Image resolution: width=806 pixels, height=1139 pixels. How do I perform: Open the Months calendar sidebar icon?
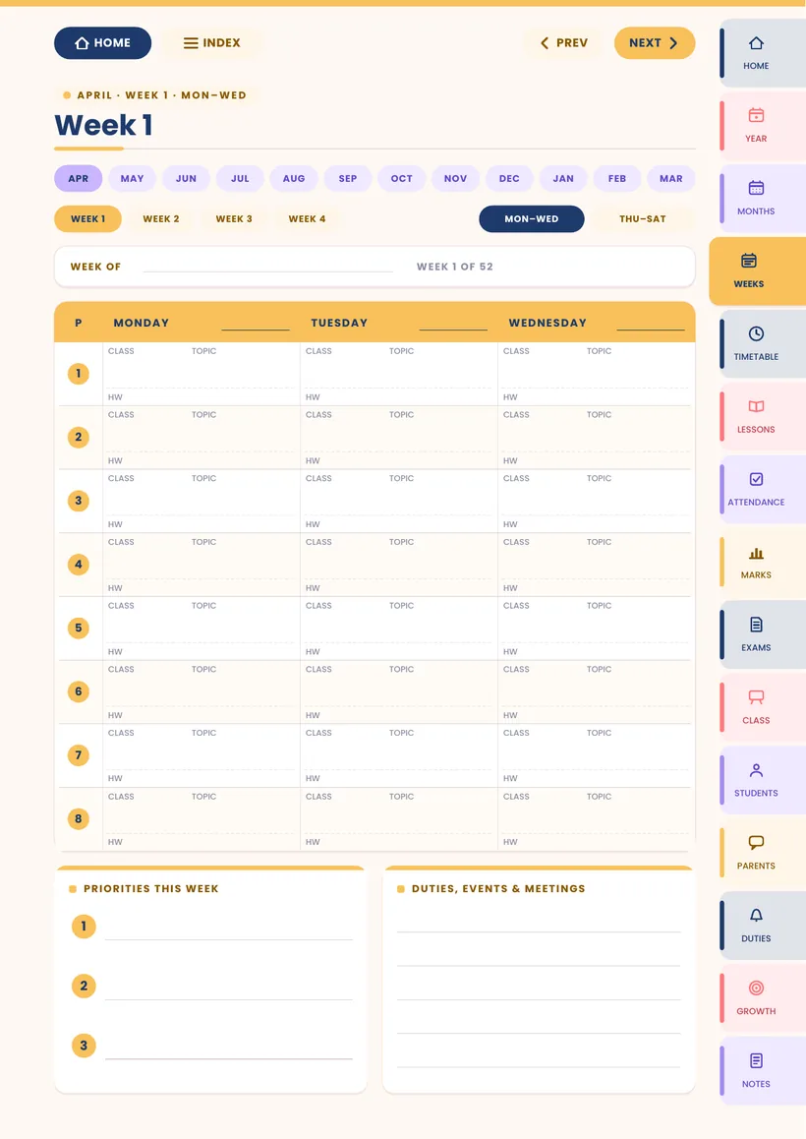pos(756,188)
